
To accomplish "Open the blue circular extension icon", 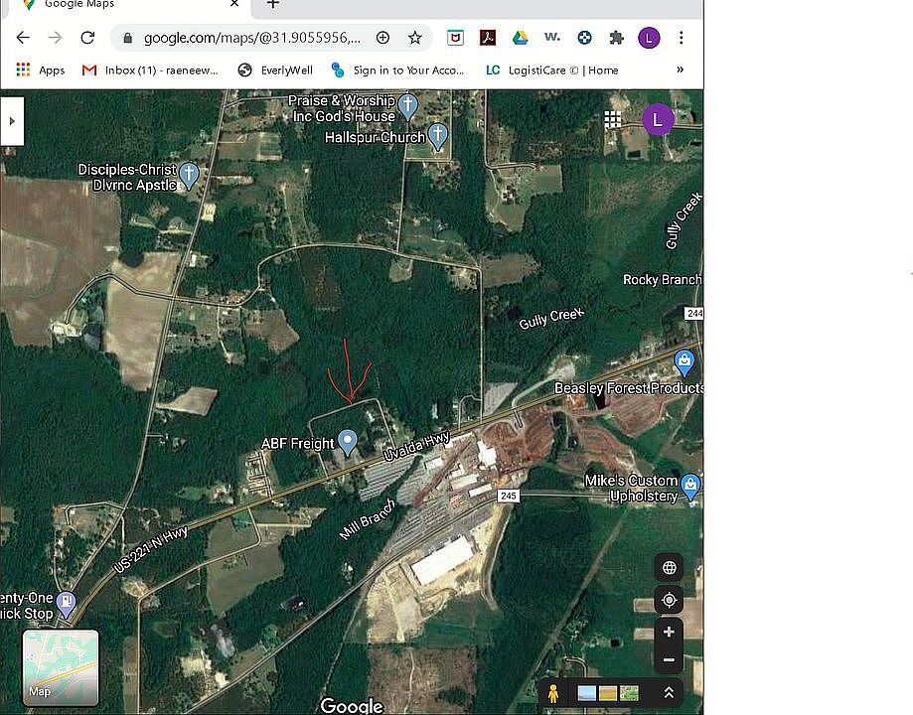I will (x=584, y=38).
